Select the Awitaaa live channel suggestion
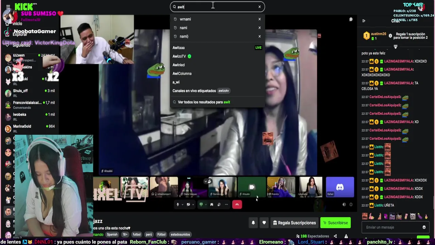 tap(217, 48)
